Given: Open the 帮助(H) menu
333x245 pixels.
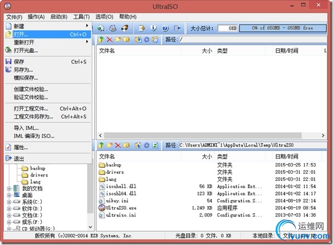Looking at the screenshot, I should [x=128, y=17].
